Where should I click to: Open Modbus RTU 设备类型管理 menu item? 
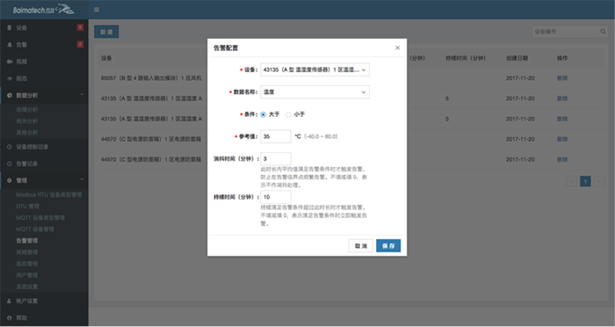[49, 195]
